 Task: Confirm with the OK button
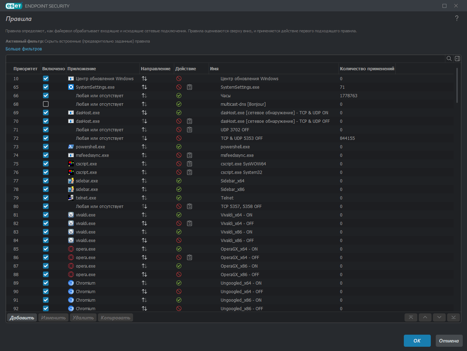417,341
